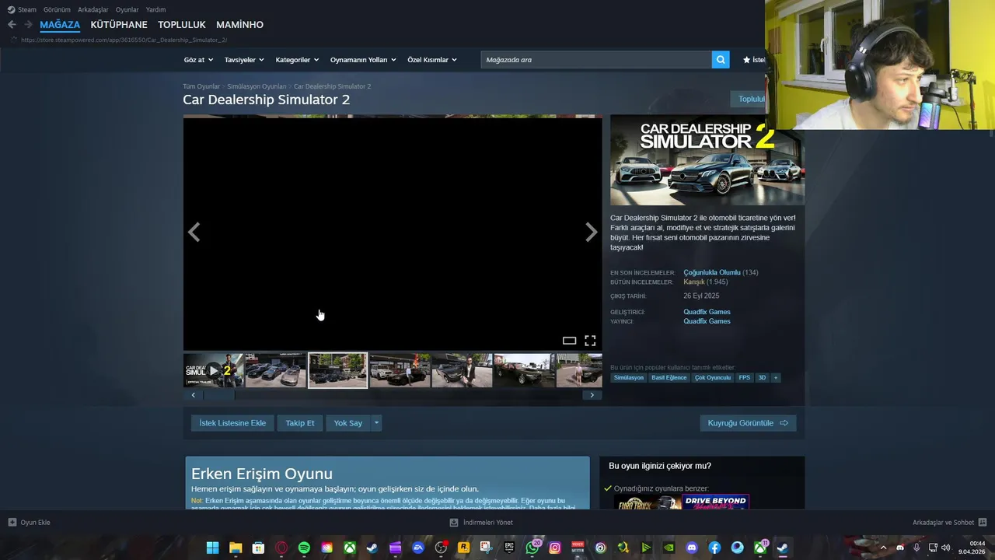Image resolution: width=995 pixels, height=560 pixels.
Task: Focus the Mağazada ara search field
Action: (x=596, y=60)
